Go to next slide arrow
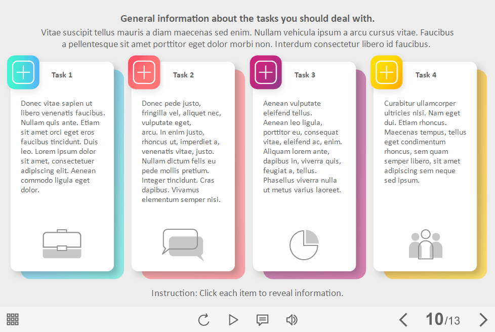Screen dimensions: 495x332 [x=483, y=319]
